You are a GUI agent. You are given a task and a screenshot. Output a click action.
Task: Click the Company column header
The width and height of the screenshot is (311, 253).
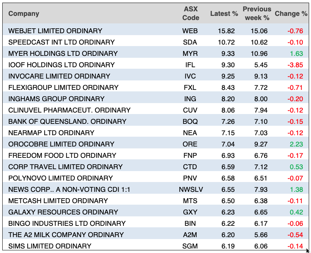pyautogui.click(x=24, y=14)
